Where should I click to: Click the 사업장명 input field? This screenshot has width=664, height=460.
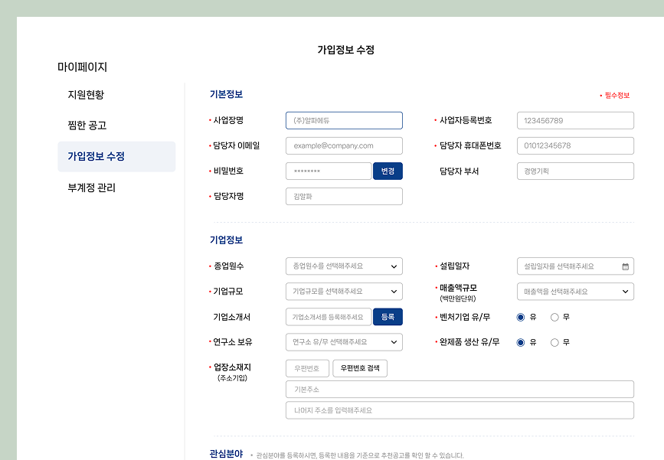coord(344,121)
